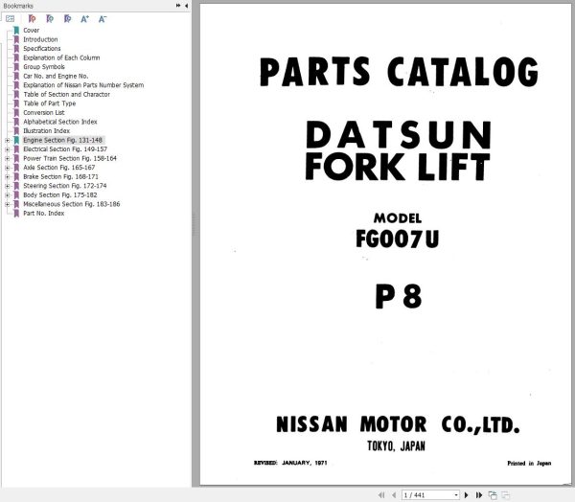575x502 pixels.
Task: Open the Illustration Index bookmark
Action: tap(46, 131)
